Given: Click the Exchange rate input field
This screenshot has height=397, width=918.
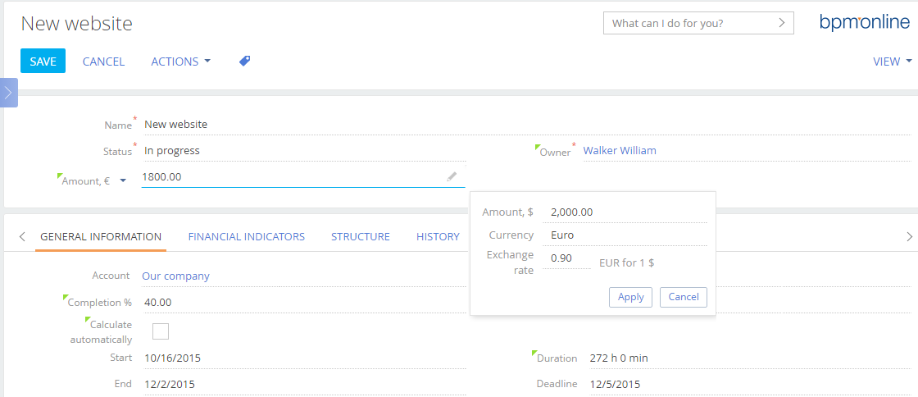Looking at the screenshot, I should click(x=566, y=258).
